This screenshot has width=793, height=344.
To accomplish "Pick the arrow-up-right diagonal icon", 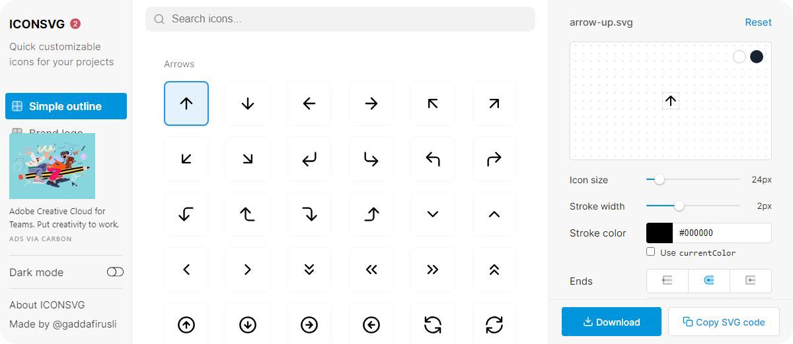I will 494,103.
